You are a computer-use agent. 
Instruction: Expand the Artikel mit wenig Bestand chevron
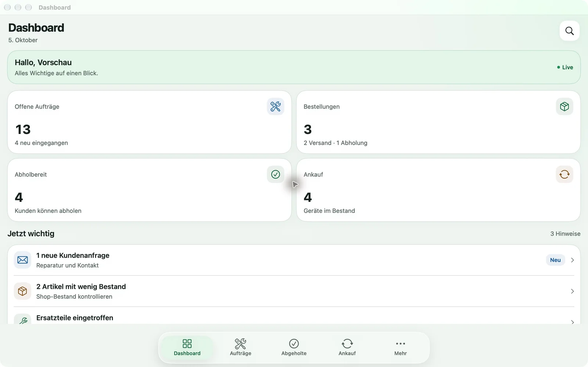tap(572, 291)
